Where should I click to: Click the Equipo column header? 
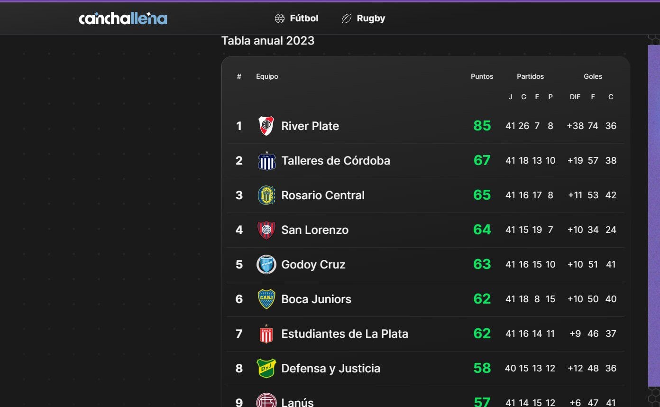coord(267,76)
